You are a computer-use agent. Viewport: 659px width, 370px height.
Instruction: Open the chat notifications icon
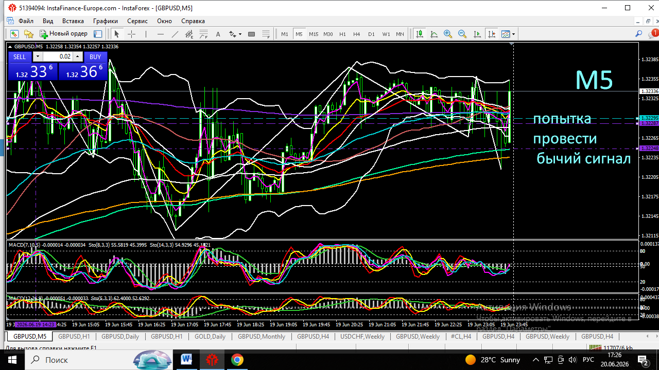point(652,34)
